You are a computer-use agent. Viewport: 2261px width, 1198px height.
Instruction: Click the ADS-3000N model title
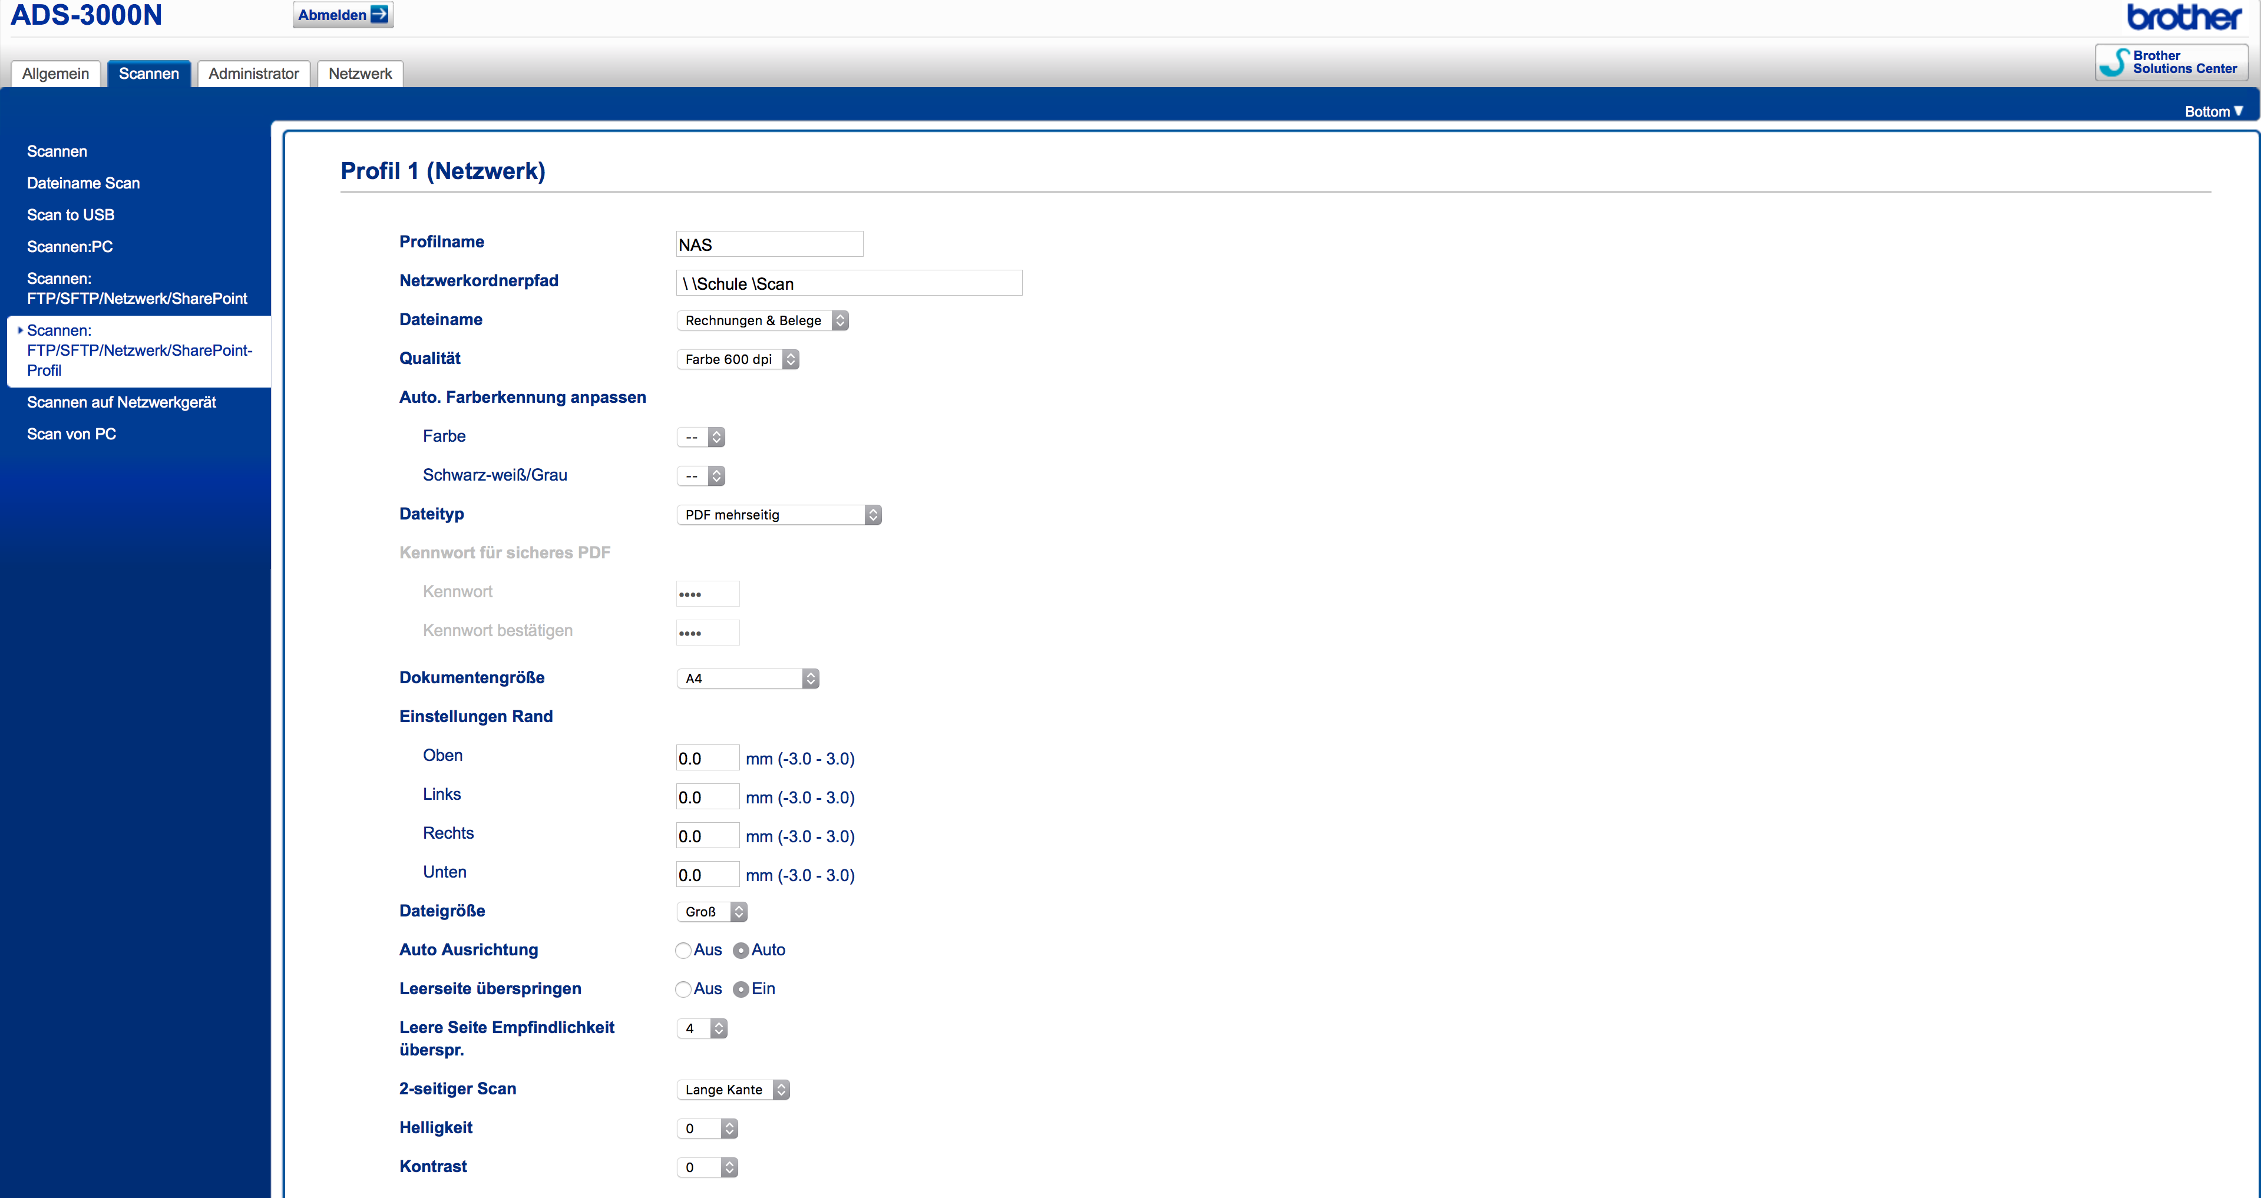tap(86, 15)
